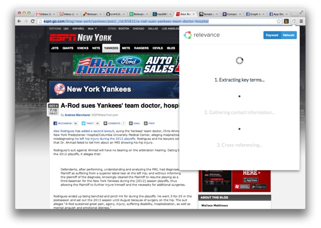
Task: Click the browser back arrow
Action: (x=19, y=21)
